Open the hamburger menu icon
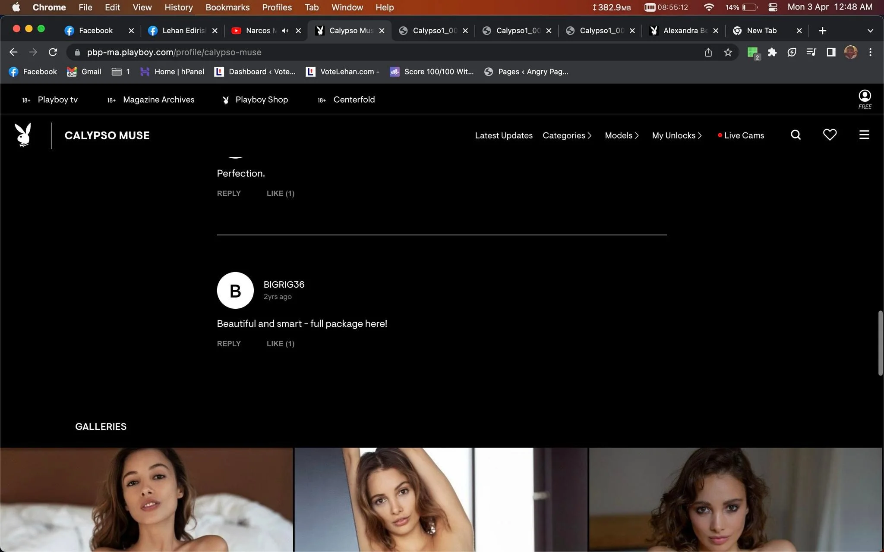Image resolution: width=884 pixels, height=552 pixels. (x=864, y=135)
